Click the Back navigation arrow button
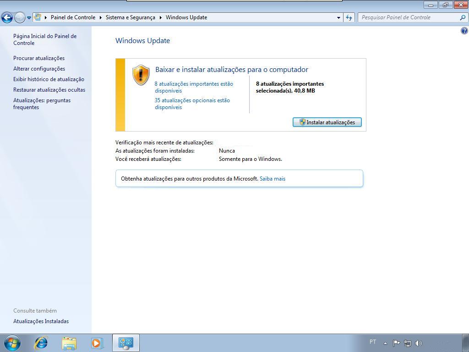The height and width of the screenshot is (352, 469). pyautogui.click(x=7, y=18)
